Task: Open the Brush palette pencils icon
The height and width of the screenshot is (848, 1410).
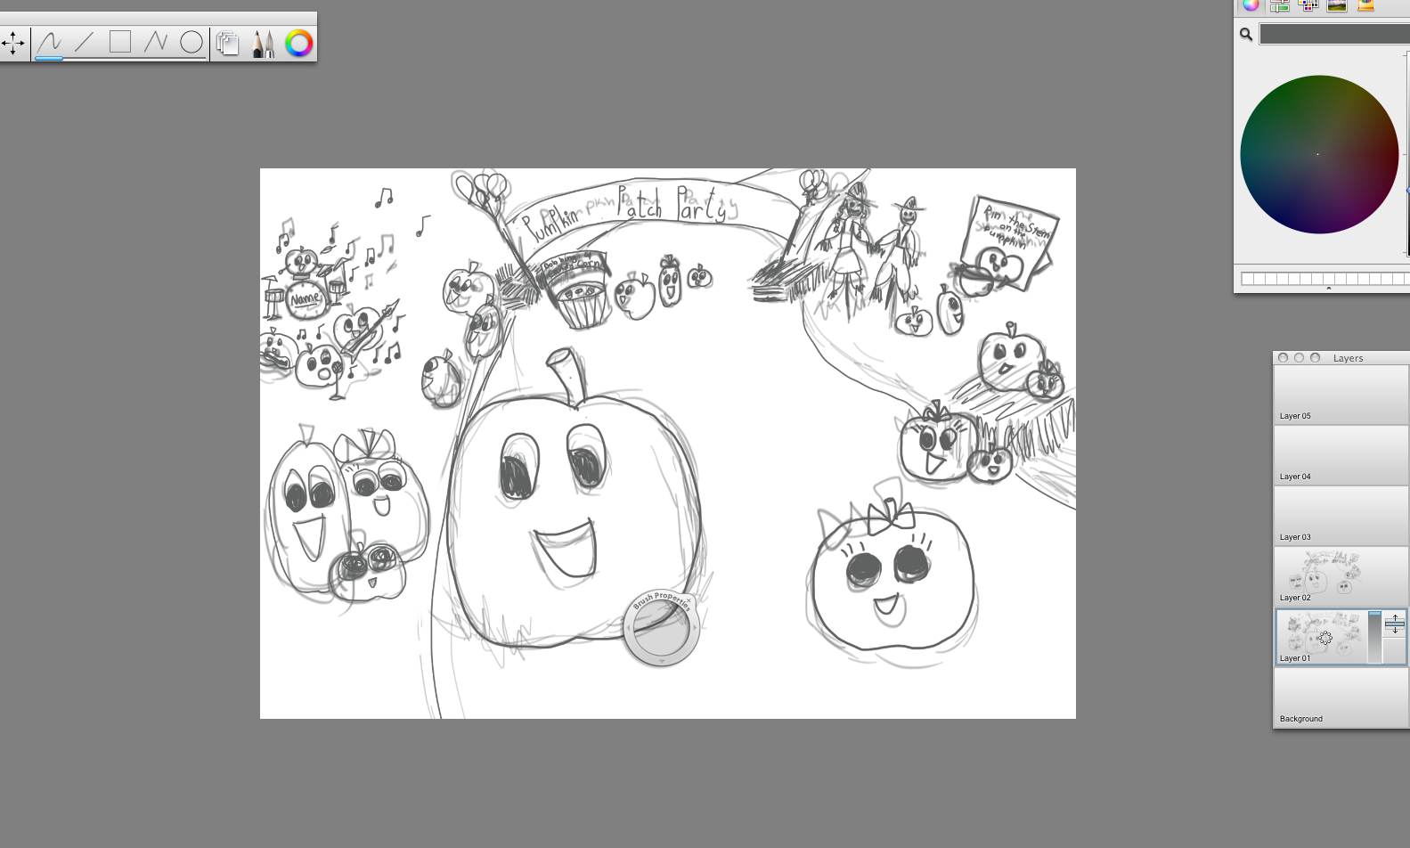Action: click(x=263, y=43)
